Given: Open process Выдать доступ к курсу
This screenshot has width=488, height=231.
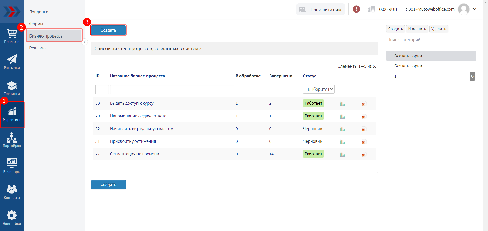Looking at the screenshot, I should 132,103.
